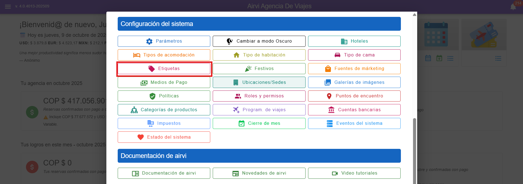This screenshot has height=184, width=523.
Task: Click the airplane icon for Program. de viajes
Action: point(236,110)
